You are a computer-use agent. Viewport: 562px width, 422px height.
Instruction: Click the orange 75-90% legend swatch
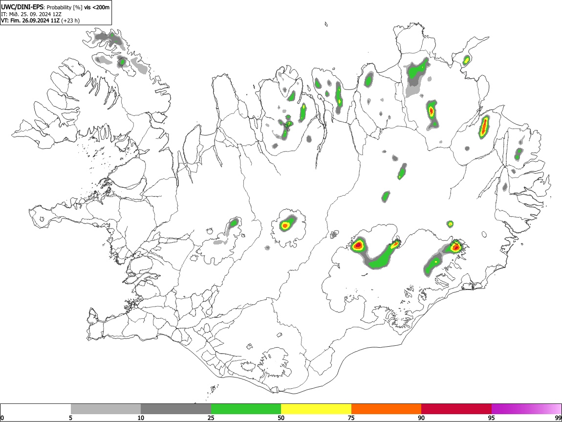click(386, 409)
